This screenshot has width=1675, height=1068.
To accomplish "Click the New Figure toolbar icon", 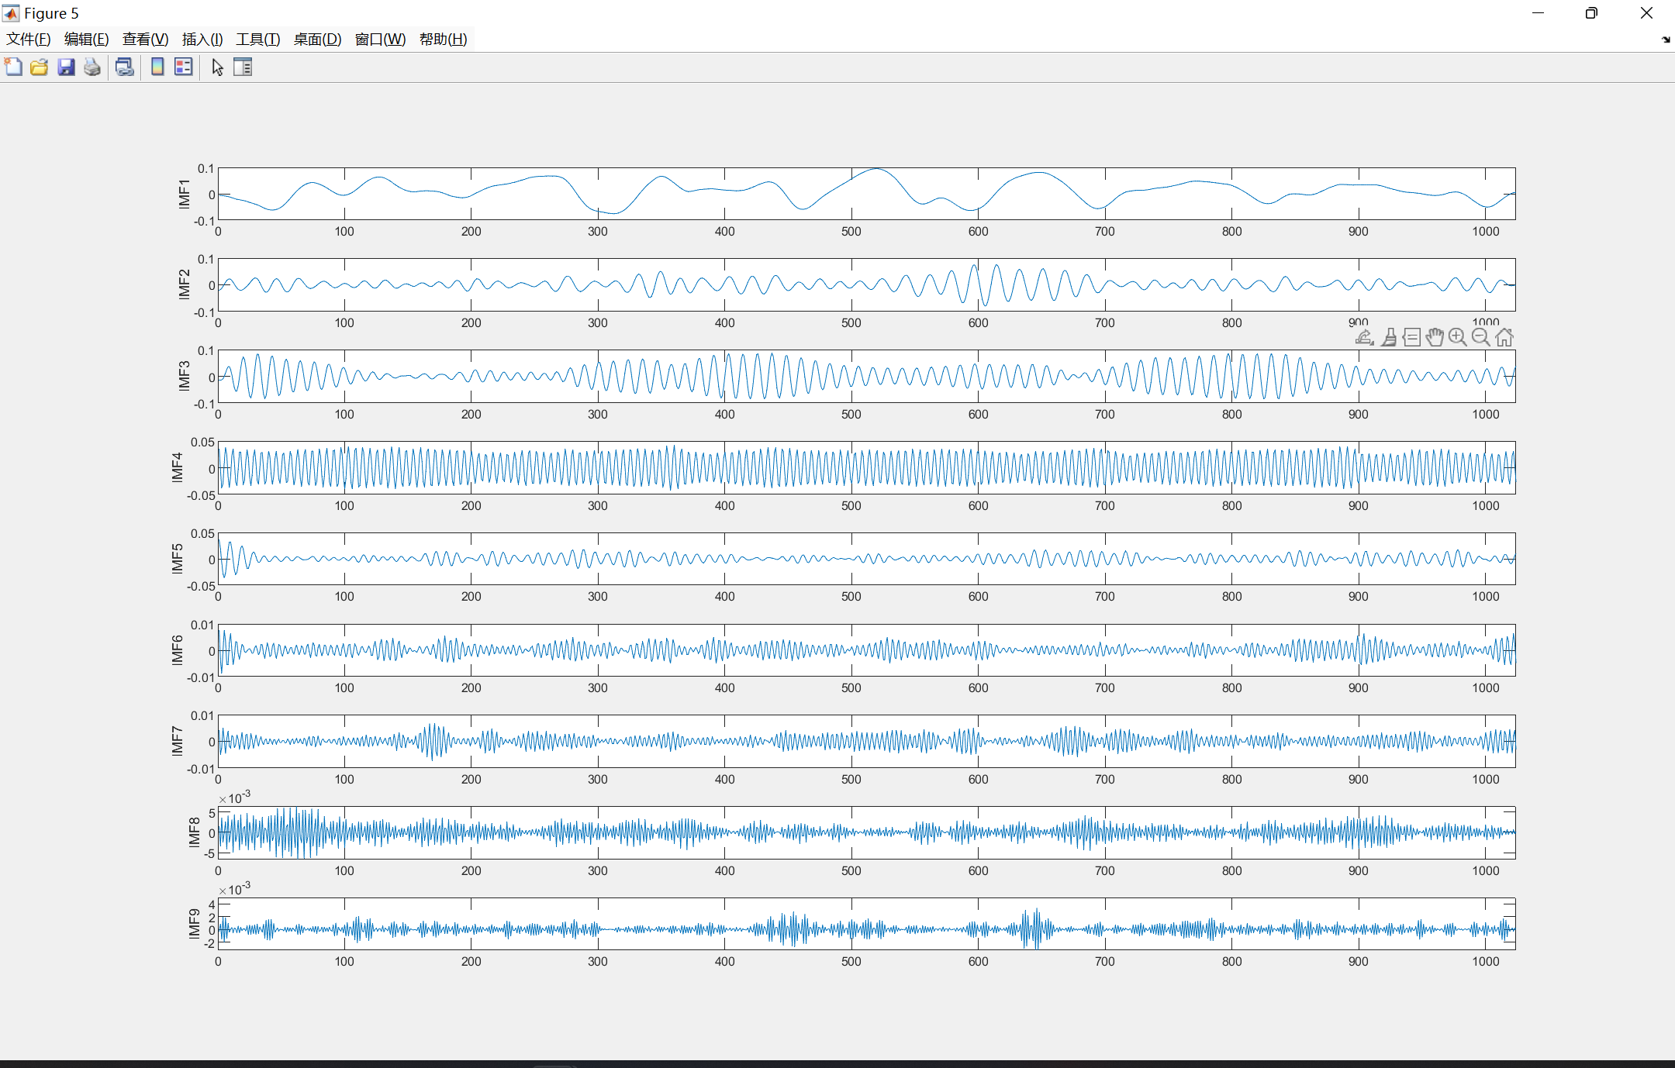I will pyautogui.click(x=13, y=67).
